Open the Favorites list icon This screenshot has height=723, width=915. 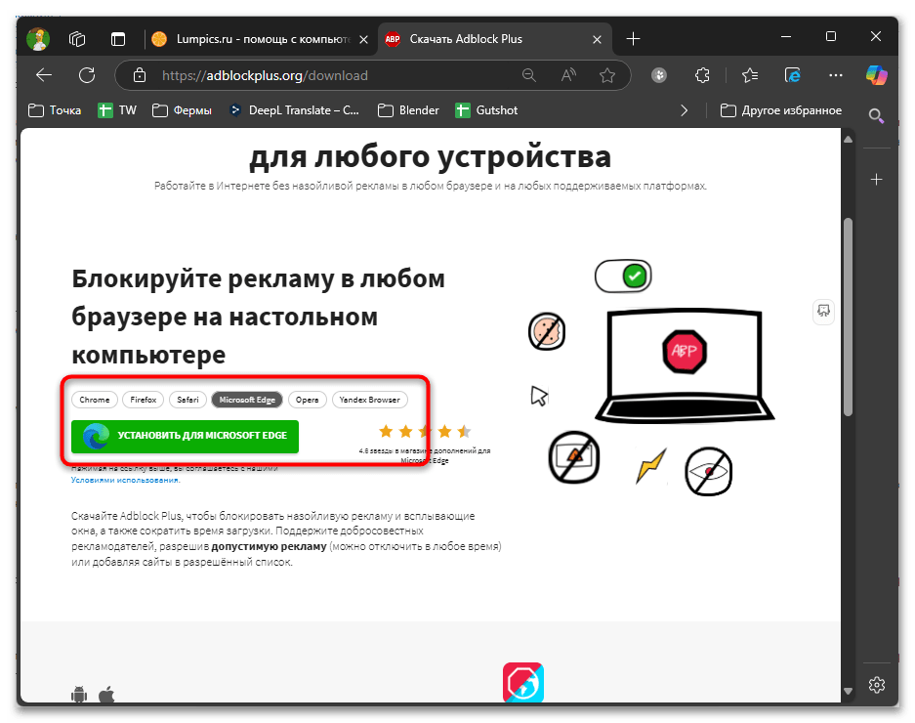(x=750, y=75)
